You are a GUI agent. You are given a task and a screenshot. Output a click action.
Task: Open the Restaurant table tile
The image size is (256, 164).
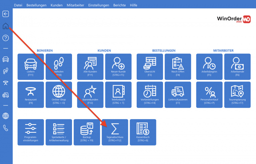(x=31, y=94)
